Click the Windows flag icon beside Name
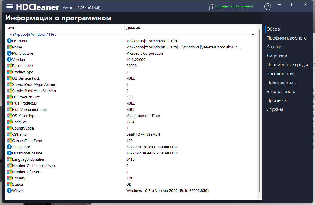 click(x=9, y=47)
